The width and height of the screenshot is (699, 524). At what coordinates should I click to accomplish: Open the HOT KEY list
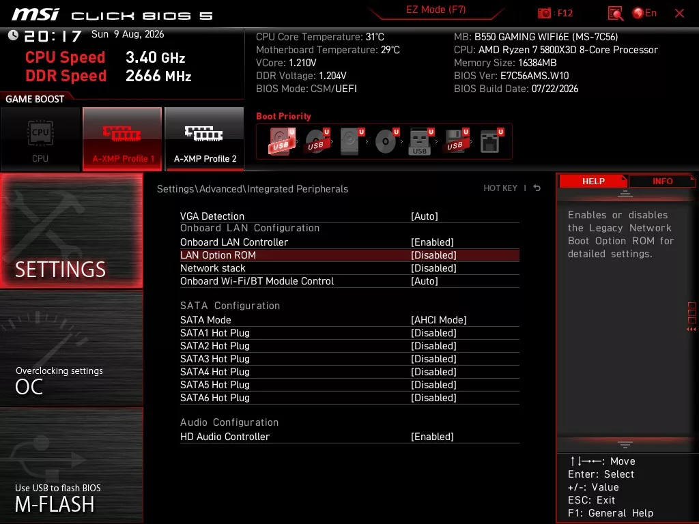(500, 188)
